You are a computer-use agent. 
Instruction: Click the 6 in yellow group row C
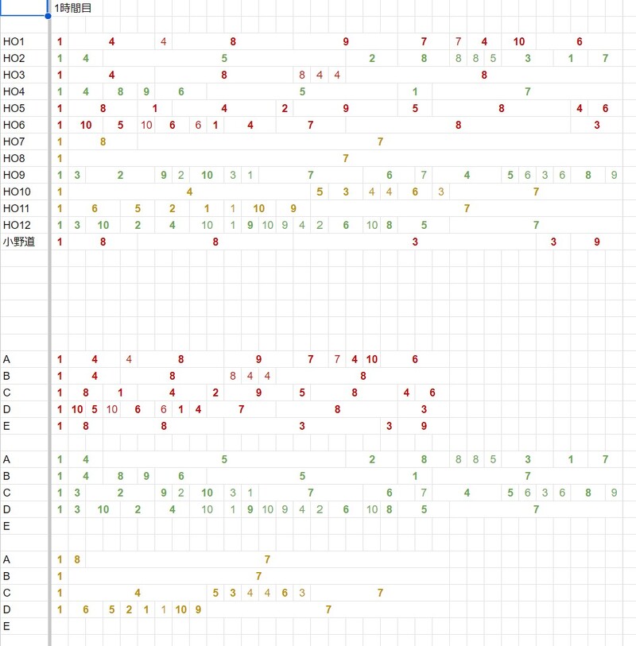(x=285, y=593)
